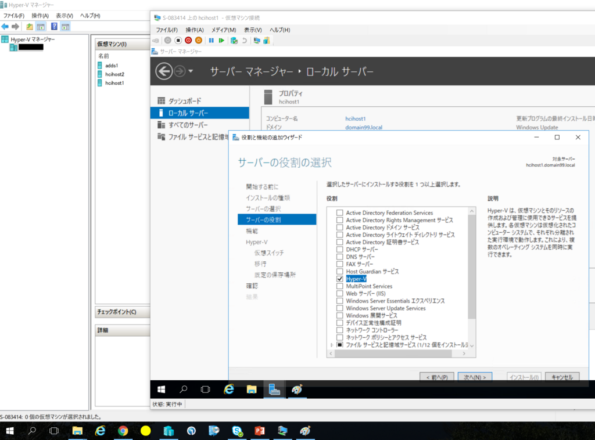Viewport: 595px width, 440px height.
Task: Open 操作(A) menu in Hyper-V Manager
Action: click(40, 16)
